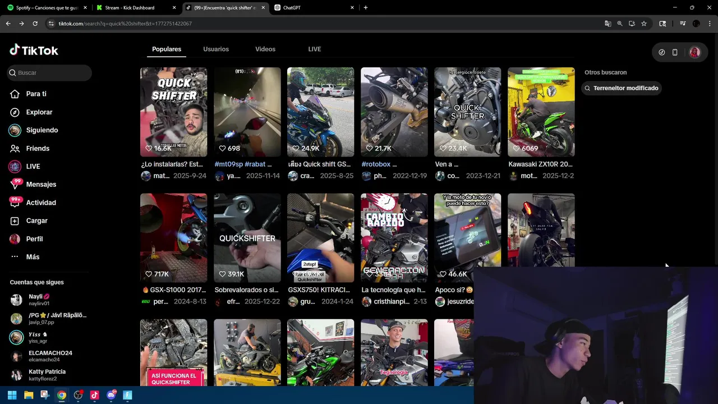This screenshot has height=404, width=718.
Task: Click the #mt09sp hashtag link
Action: click(x=229, y=164)
